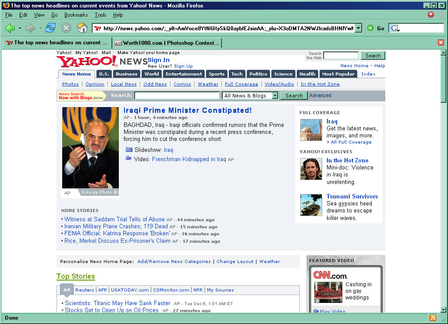The width and height of the screenshot is (448, 324).
Task: Open the Odd News link
Action: tap(155, 84)
